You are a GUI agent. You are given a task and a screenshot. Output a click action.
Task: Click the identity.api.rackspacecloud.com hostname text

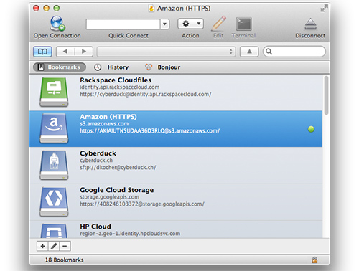120,87
